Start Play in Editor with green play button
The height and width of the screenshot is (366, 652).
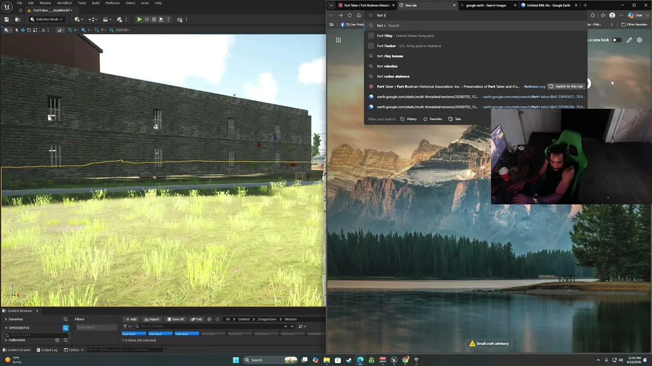139,19
